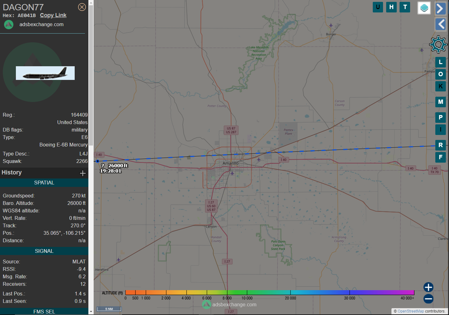Click the US 87 US 287 highway shield
Screen dimensions: 449x315
[231, 130]
